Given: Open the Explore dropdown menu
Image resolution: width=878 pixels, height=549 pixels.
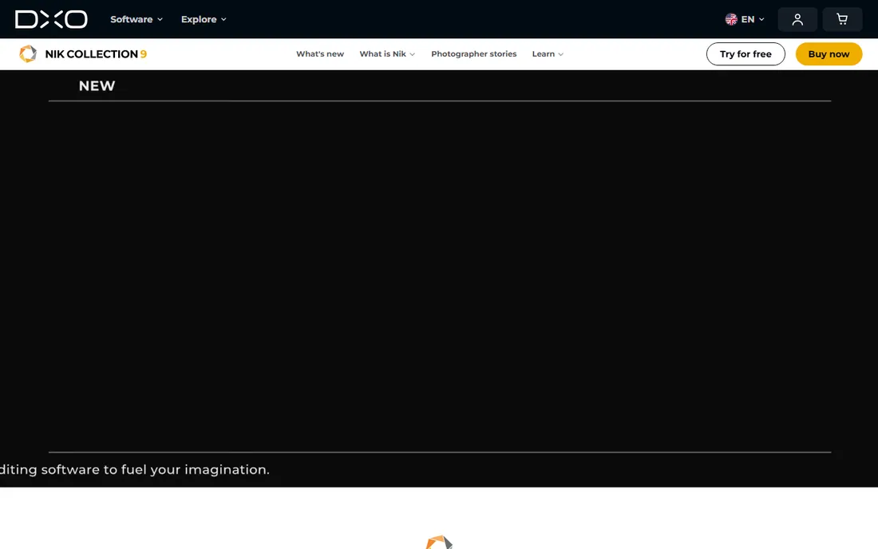Looking at the screenshot, I should coord(204,19).
